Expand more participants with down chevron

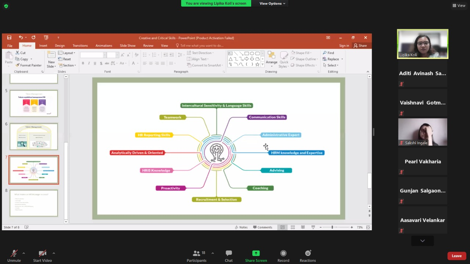[422, 241]
